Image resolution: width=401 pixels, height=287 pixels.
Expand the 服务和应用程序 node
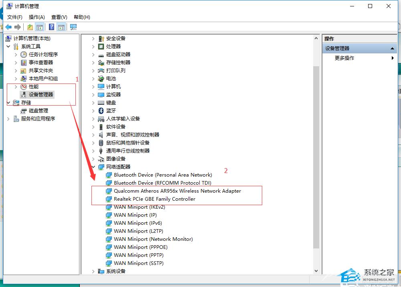pos(9,118)
